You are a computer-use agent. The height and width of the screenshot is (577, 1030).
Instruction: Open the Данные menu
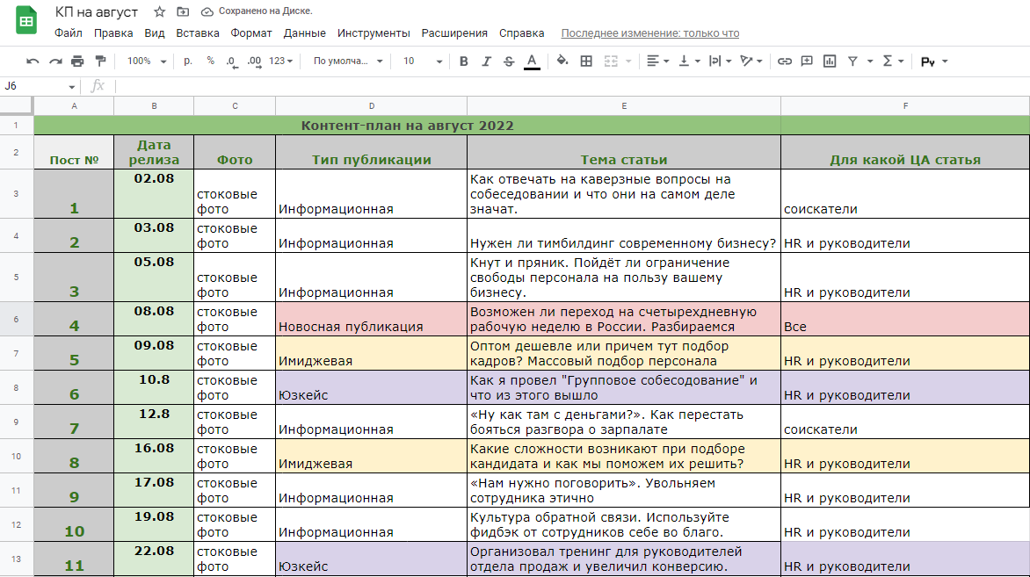[304, 32]
